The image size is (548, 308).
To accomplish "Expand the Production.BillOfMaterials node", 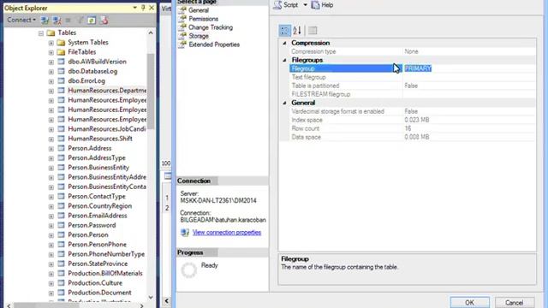I will [x=51, y=274].
